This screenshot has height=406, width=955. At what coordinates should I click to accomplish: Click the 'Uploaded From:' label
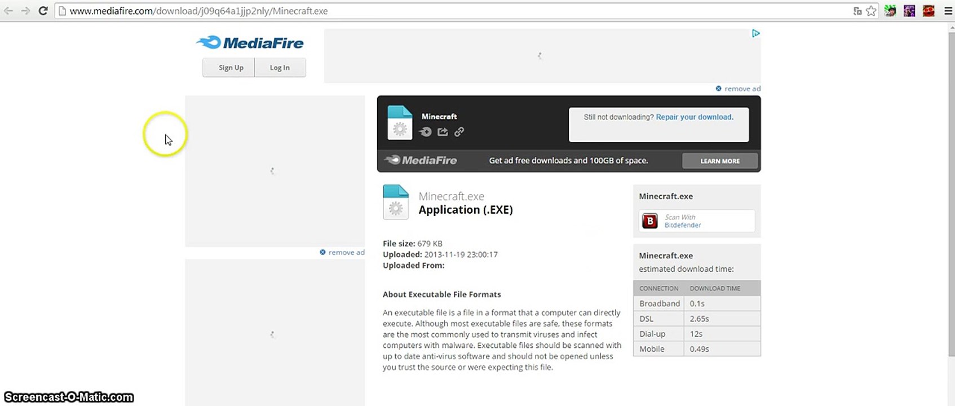pyautogui.click(x=414, y=265)
